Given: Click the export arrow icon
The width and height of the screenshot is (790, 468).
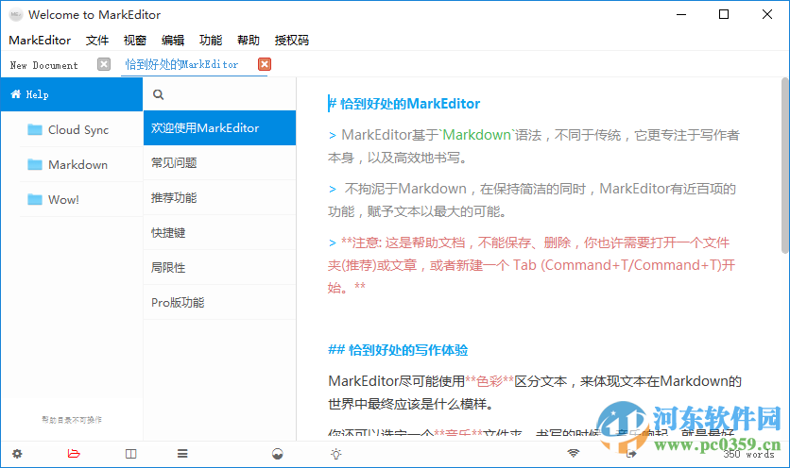Looking at the screenshot, I should (631, 454).
